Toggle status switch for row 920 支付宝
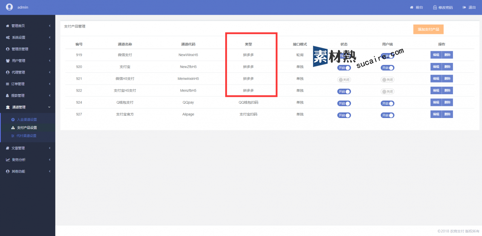This screenshot has height=236, width=482. click(344, 68)
